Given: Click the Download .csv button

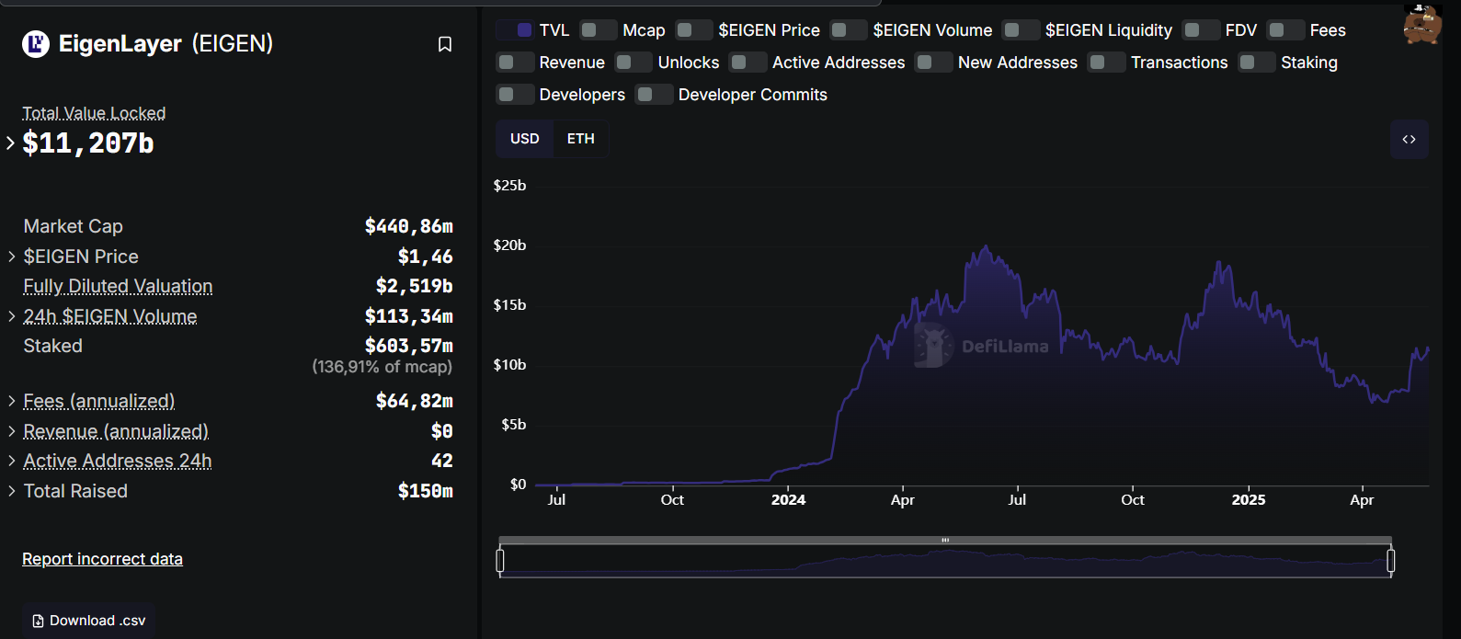Looking at the screenshot, I should point(89,621).
